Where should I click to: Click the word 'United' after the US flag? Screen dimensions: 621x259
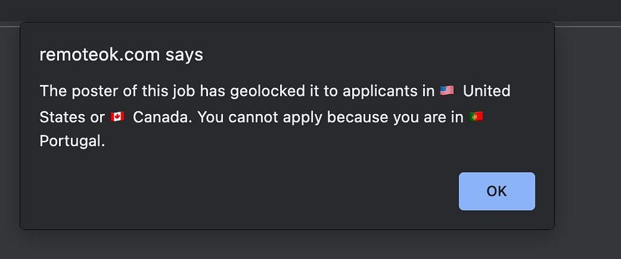[486, 91]
